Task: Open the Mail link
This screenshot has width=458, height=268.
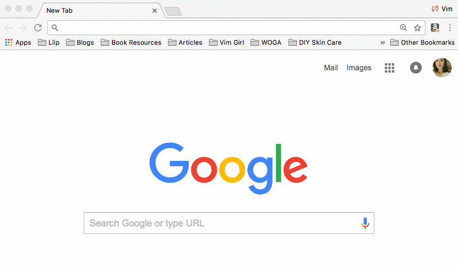Action: point(331,68)
